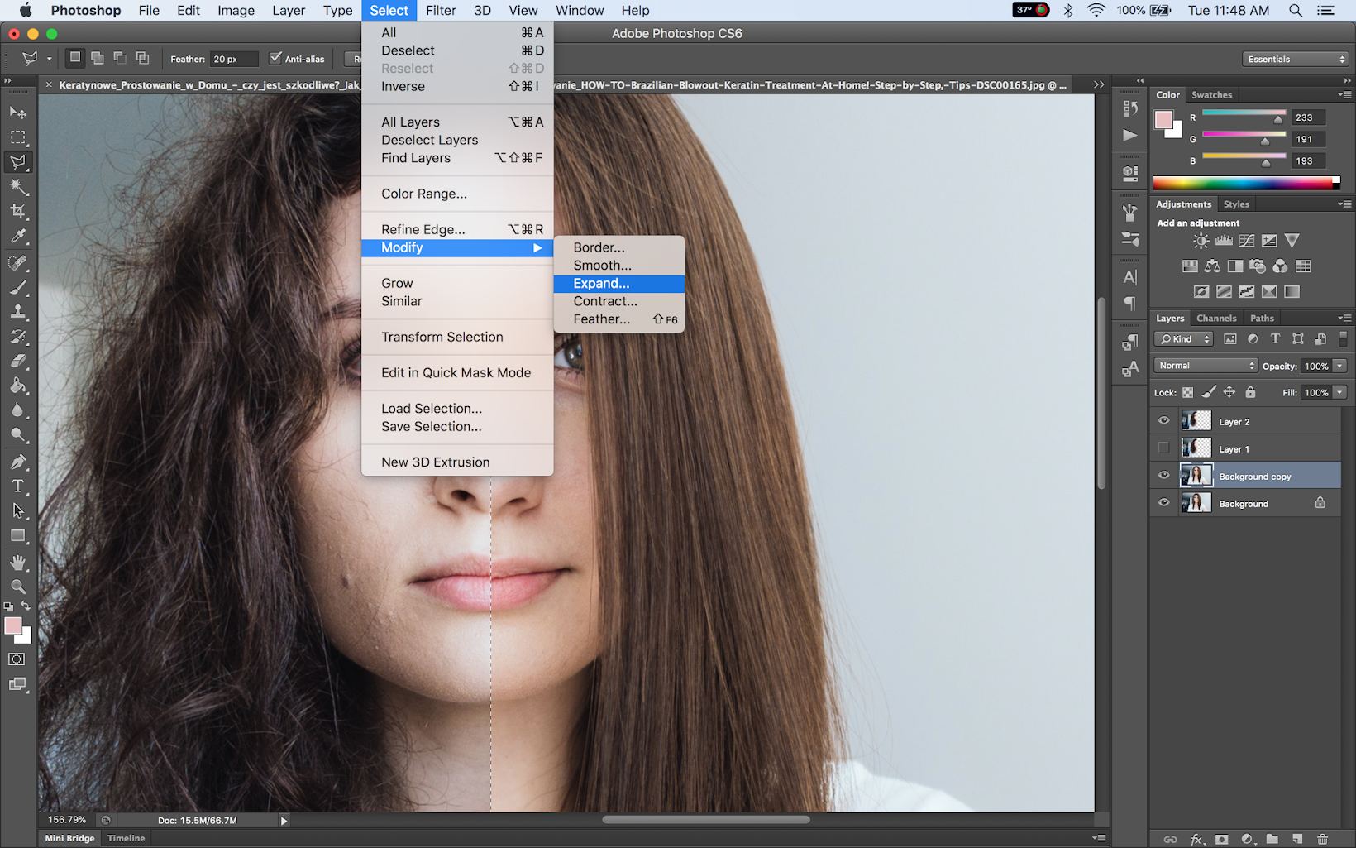The height and width of the screenshot is (848, 1356).
Task: Uncheck the Anti-alias checkbox
Action: click(276, 59)
